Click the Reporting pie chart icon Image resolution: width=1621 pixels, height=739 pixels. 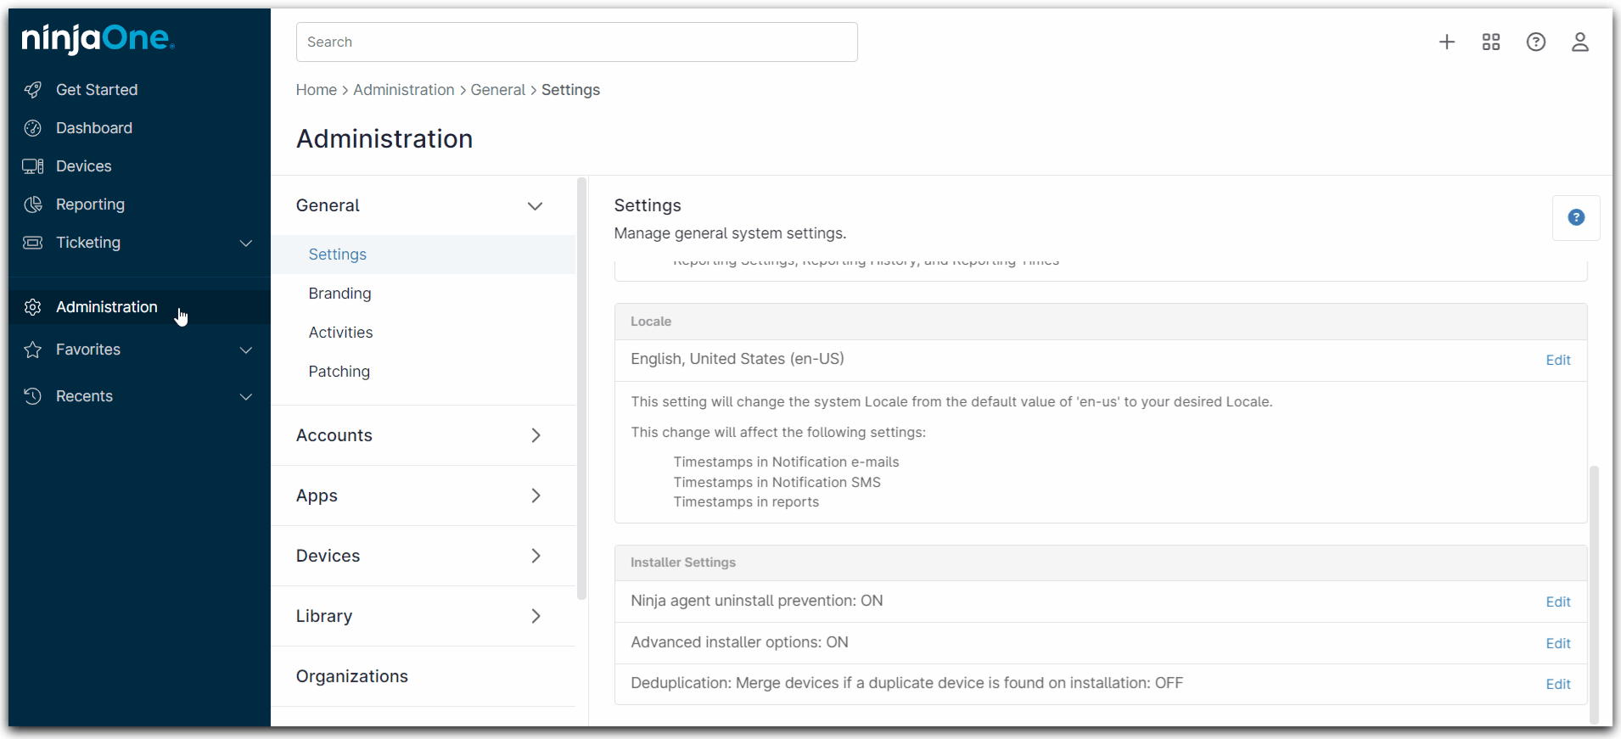click(x=33, y=204)
